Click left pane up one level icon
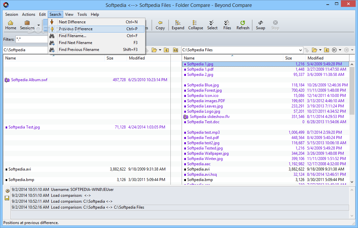Viewport: 358px width, 228px height. pyautogui.click(x=166, y=50)
